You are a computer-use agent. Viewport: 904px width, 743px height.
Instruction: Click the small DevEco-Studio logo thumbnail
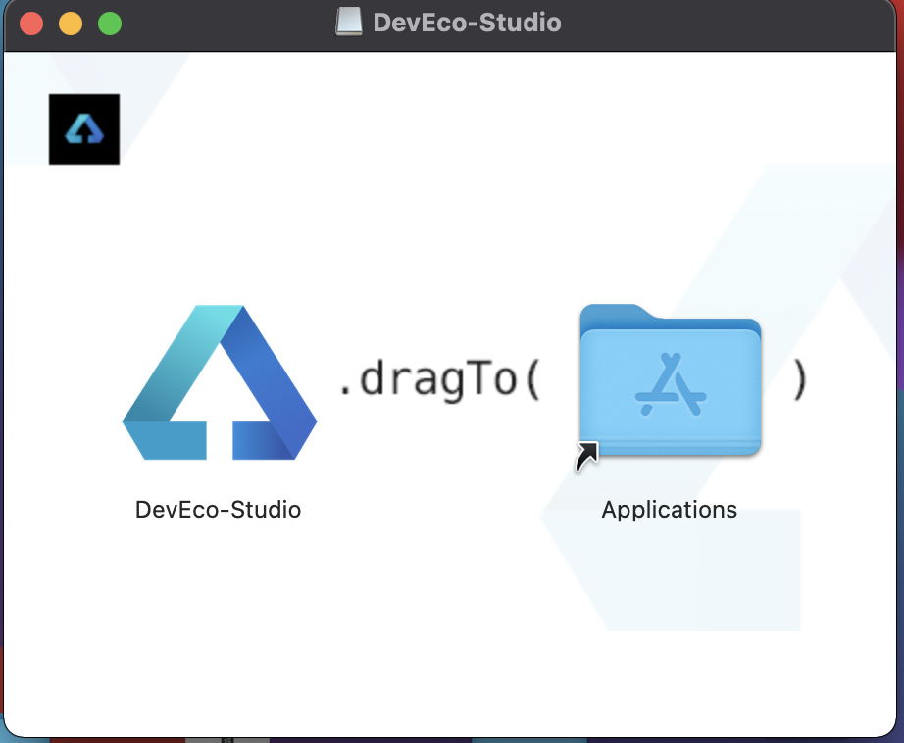pyautogui.click(x=83, y=128)
